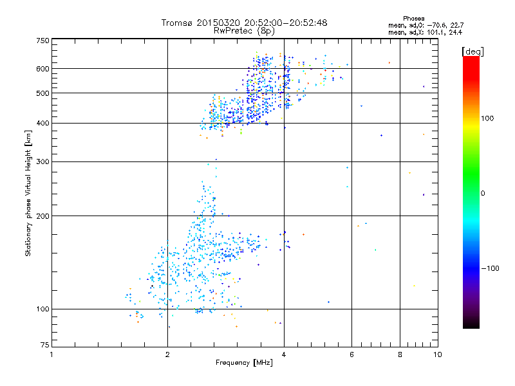
Task: Click the y-axis tick label '600'
Action: tap(43, 69)
